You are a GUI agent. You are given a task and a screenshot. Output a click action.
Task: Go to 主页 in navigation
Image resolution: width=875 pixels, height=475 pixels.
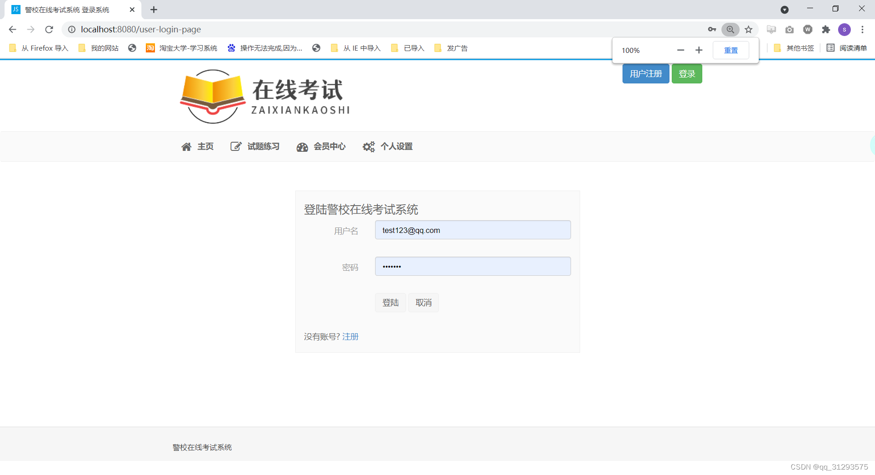197,147
